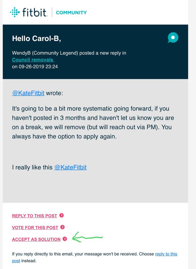The image size is (196, 269).
Task: Open the @KateFitbit mention before 'wrote:'
Action: (x=28, y=93)
